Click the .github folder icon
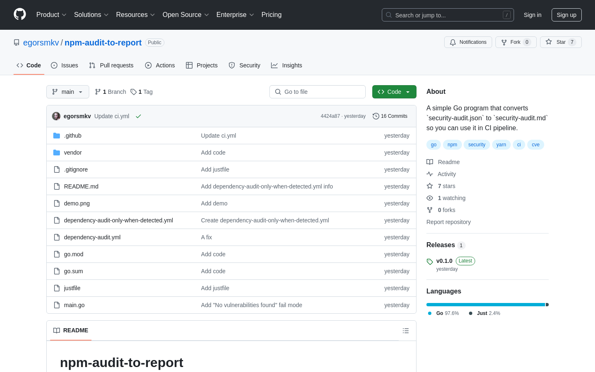This screenshot has width=595, height=372. [x=57, y=136]
